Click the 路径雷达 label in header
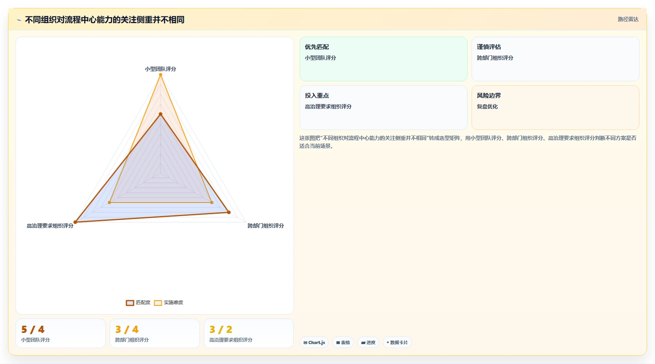Image resolution: width=655 pixels, height=364 pixels. click(628, 19)
